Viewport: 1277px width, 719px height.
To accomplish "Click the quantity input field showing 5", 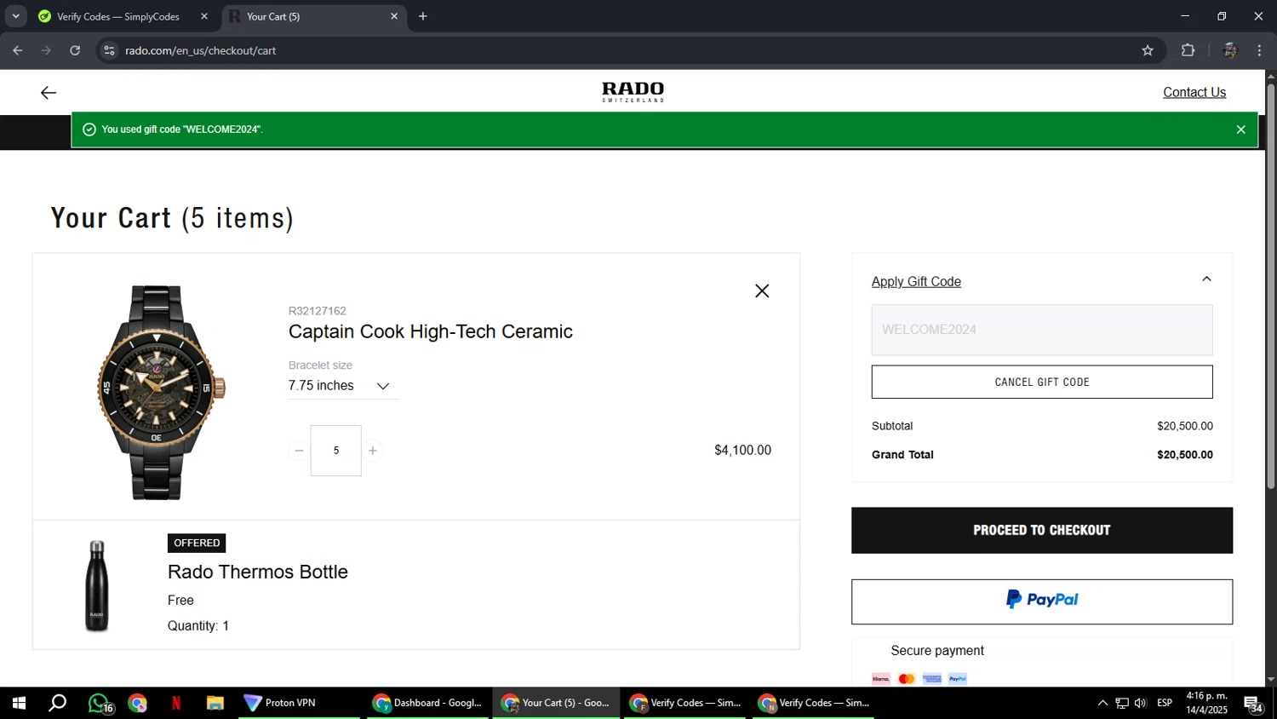I will coord(336,451).
